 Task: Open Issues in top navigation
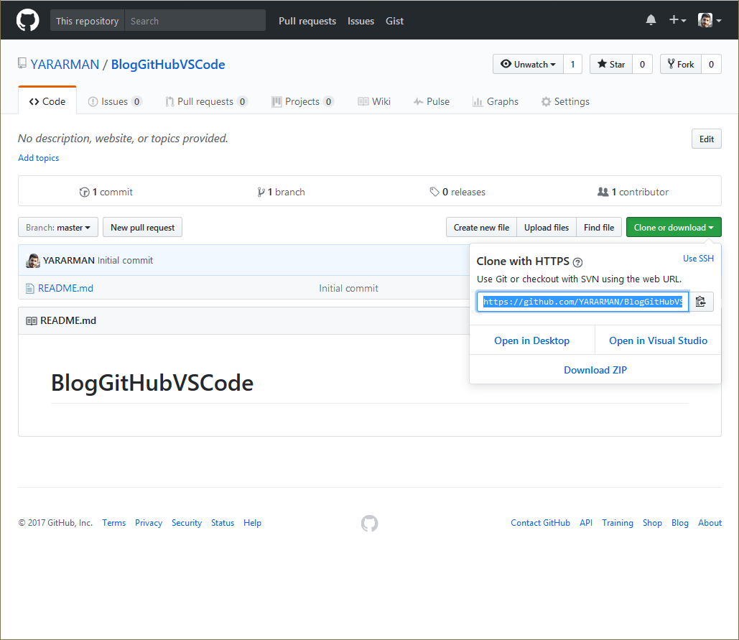tap(361, 21)
